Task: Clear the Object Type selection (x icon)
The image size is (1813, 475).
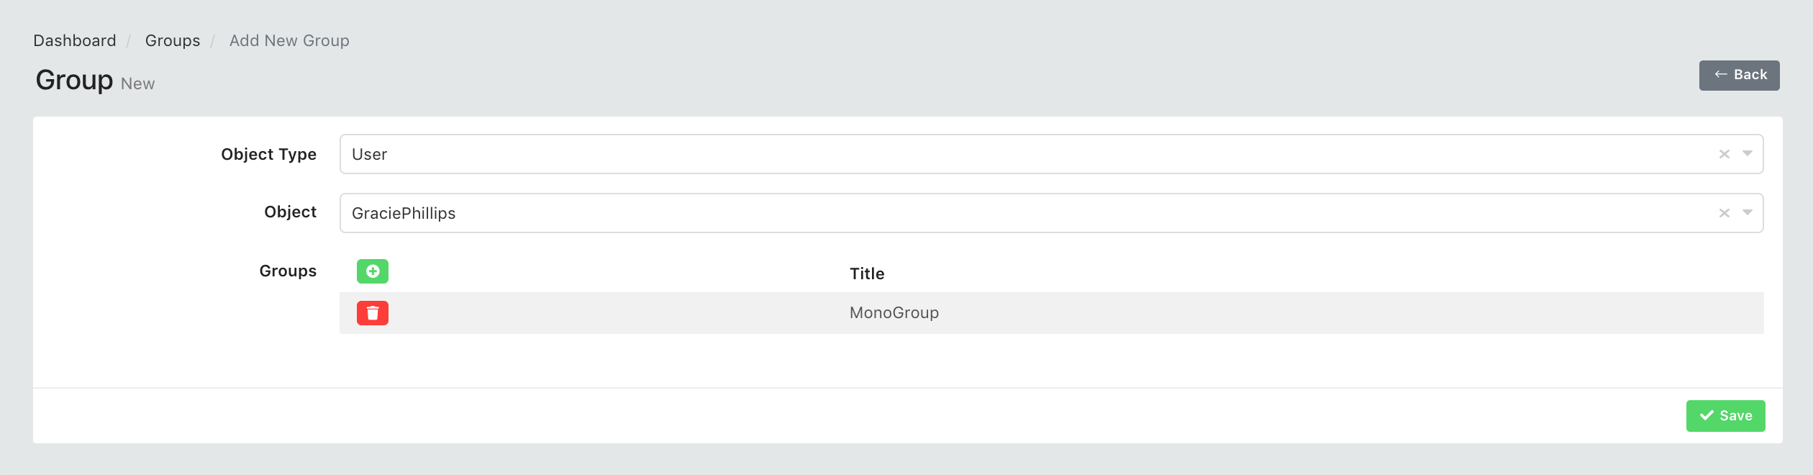Action: (1724, 154)
